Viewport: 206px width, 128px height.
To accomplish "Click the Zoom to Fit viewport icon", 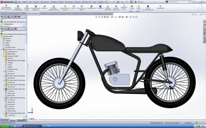I will tap(96, 17).
